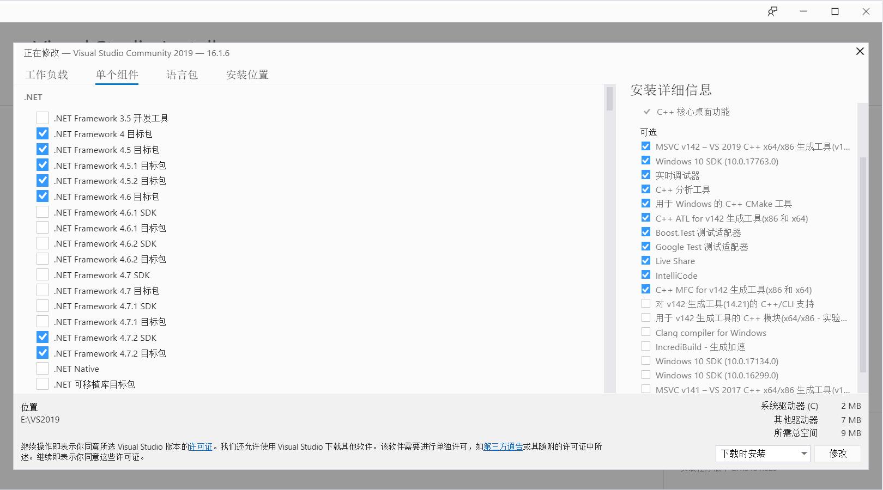Screen dimensions: 883x490
Task: Enable the .NET Native component
Action: tap(43, 369)
